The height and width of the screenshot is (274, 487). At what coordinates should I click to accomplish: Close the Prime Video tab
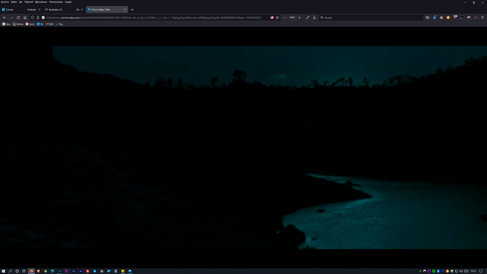125,10
